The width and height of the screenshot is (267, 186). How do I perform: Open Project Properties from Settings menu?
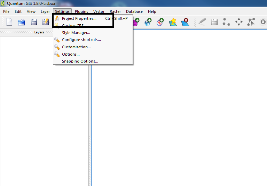[x=79, y=18]
